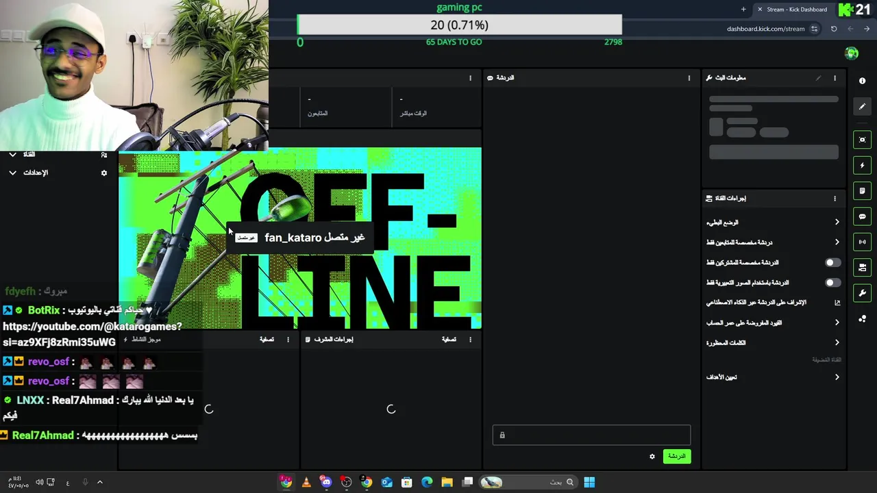Click the dashboard.kick.com/stream address bar

(x=765, y=29)
